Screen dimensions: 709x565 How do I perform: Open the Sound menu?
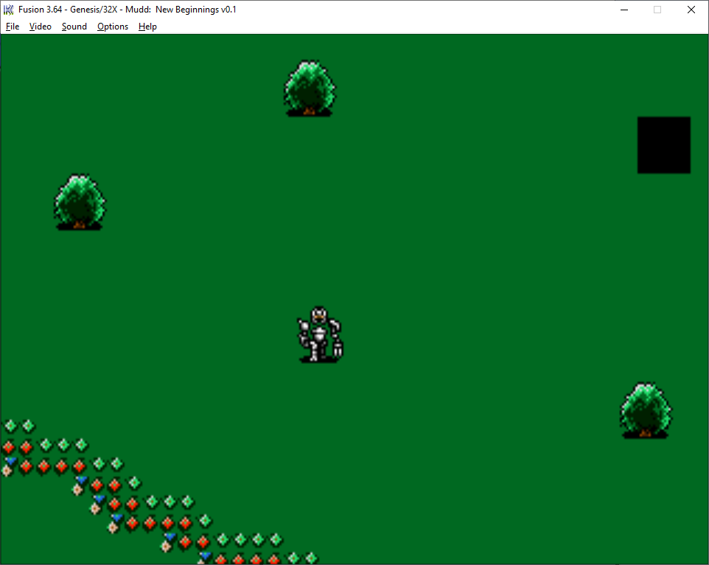(x=74, y=27)
